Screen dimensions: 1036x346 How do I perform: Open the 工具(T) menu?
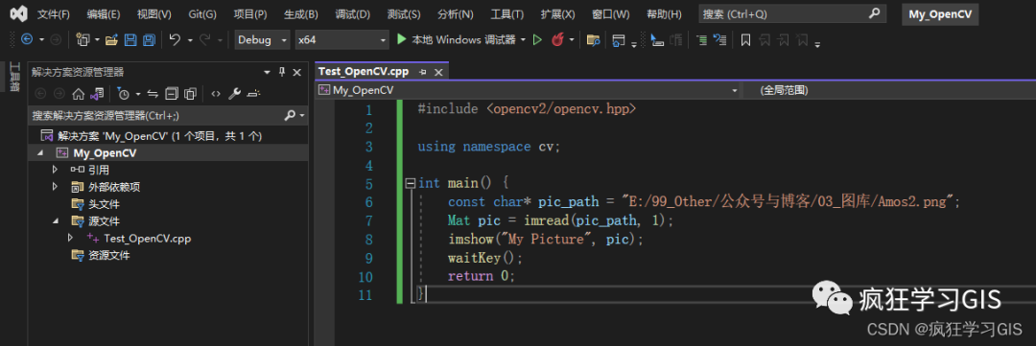tap(506, 13)
